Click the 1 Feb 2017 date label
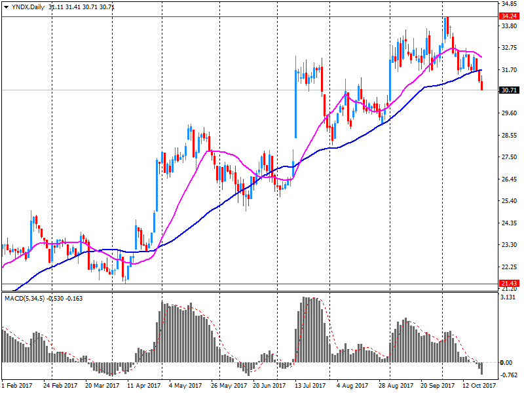This screenshot has height=393, width=524. [x=17, y=386]
